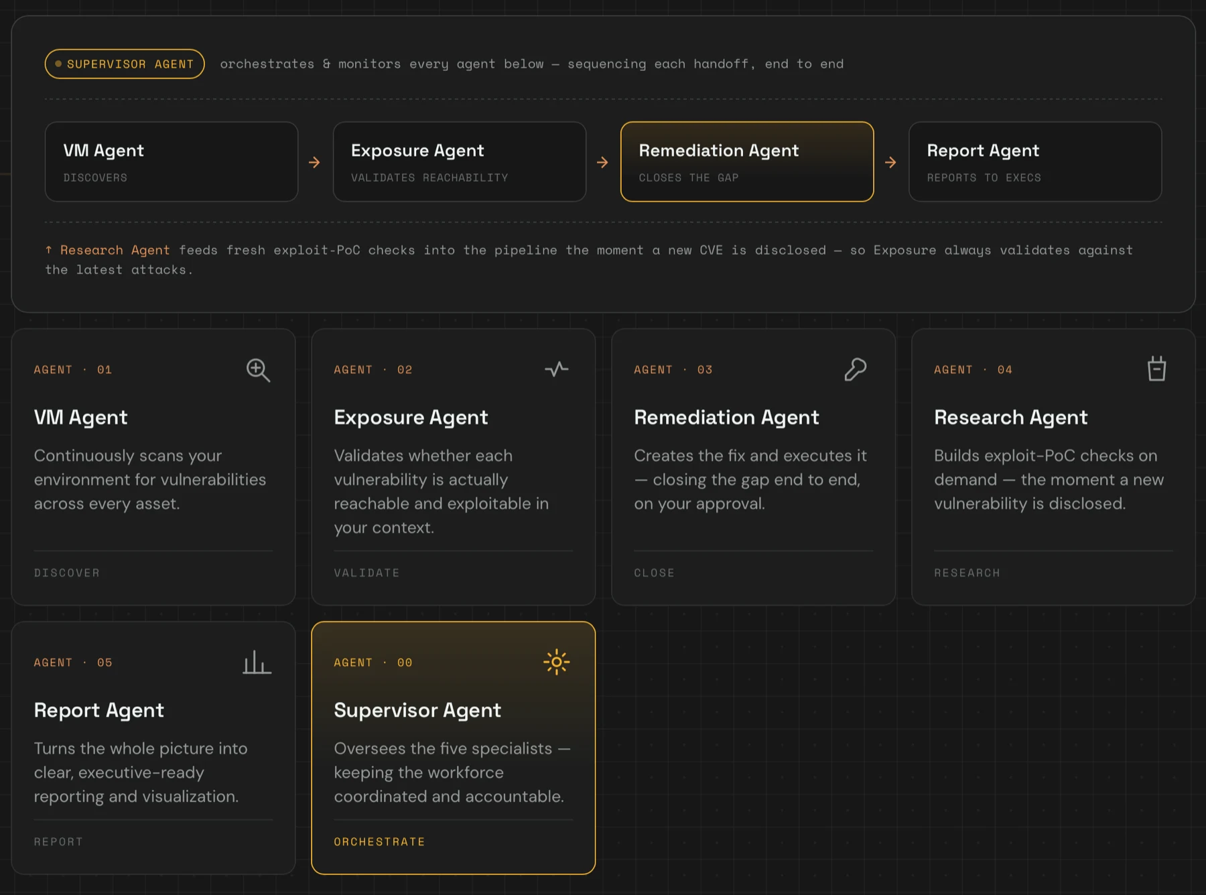Click the AGENT · 05 label

point(73,663)
